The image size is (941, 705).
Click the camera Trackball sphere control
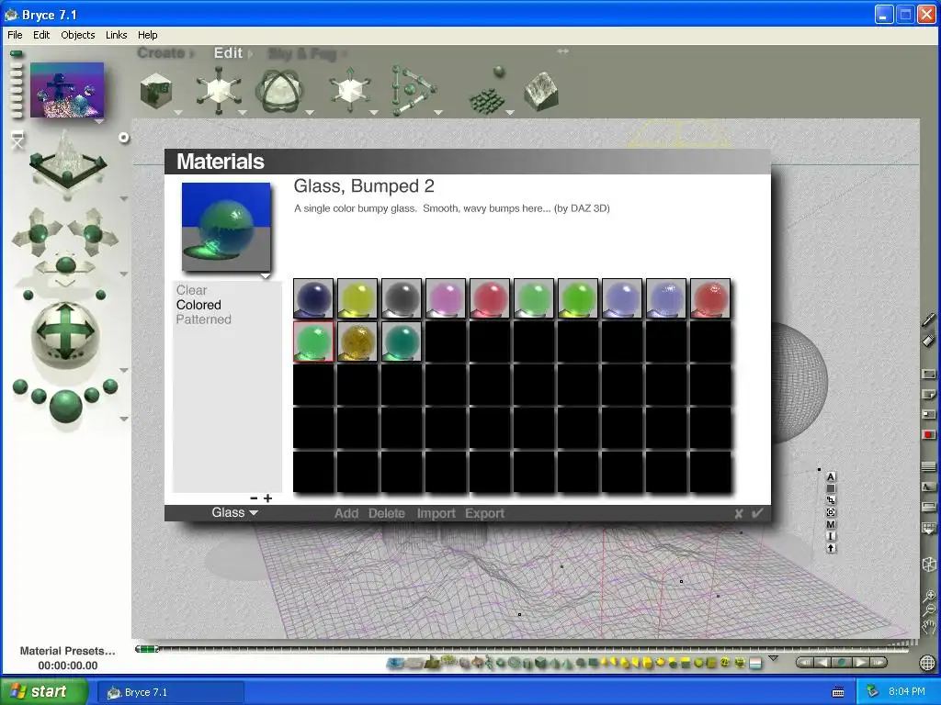click(65, 332)
